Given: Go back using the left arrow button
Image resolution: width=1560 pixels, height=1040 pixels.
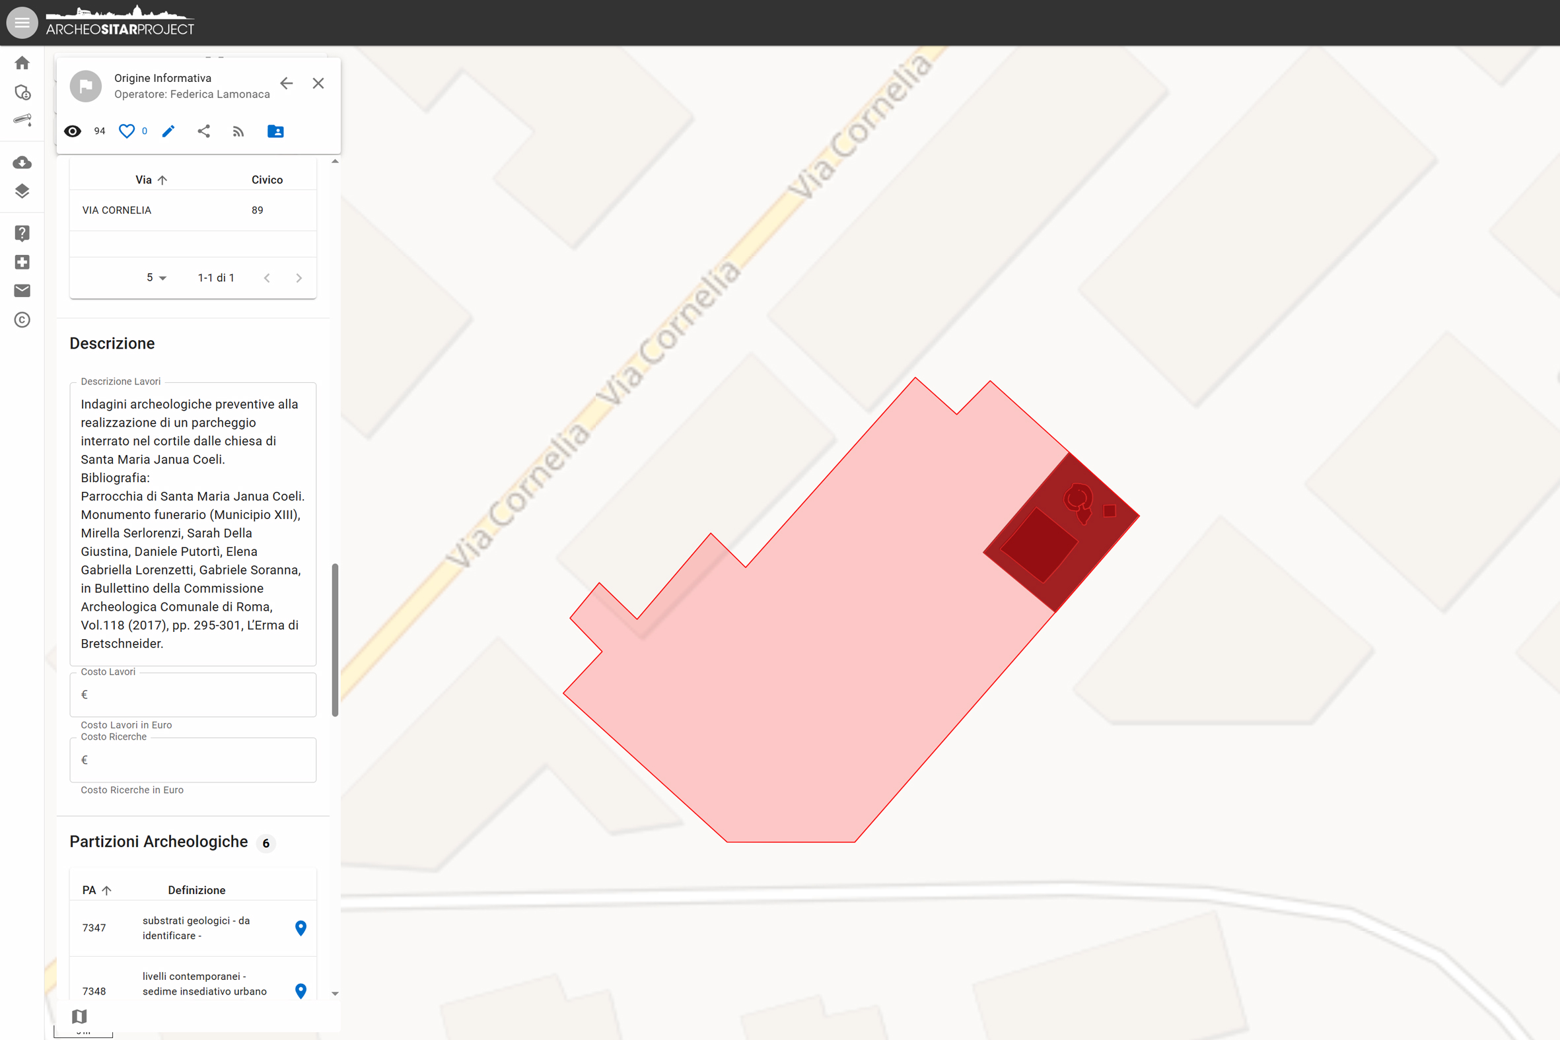Looking at the screenshot, I should [287, 84].
